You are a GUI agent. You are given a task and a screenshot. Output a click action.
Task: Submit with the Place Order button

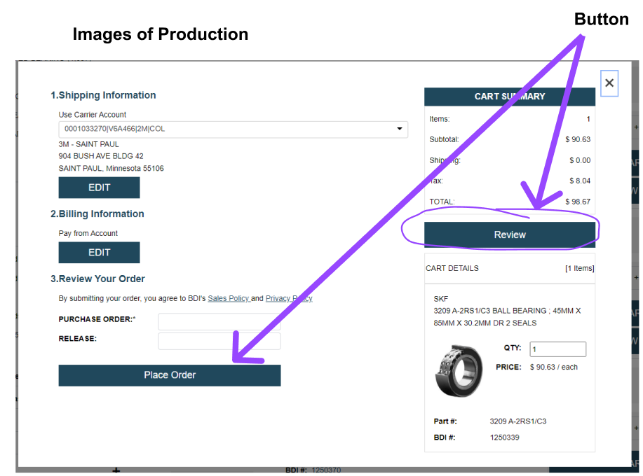coord(170,375)
